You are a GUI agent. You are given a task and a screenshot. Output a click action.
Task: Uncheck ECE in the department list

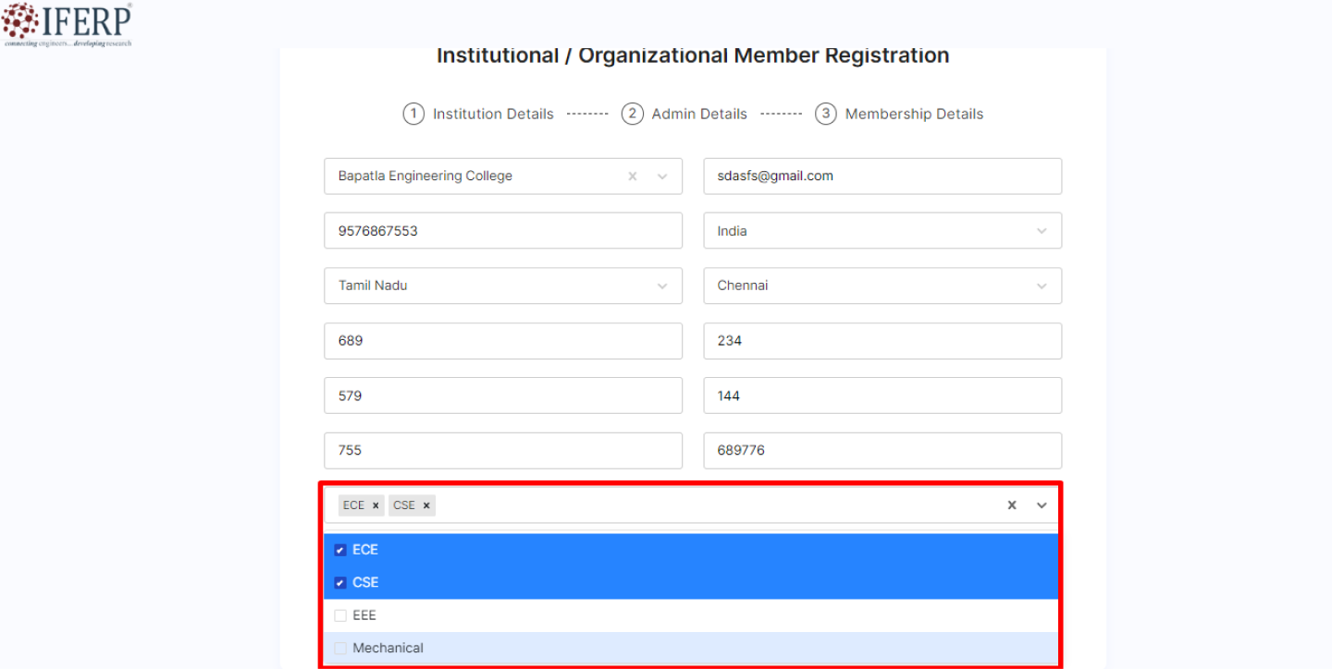(x=340, y=549)
